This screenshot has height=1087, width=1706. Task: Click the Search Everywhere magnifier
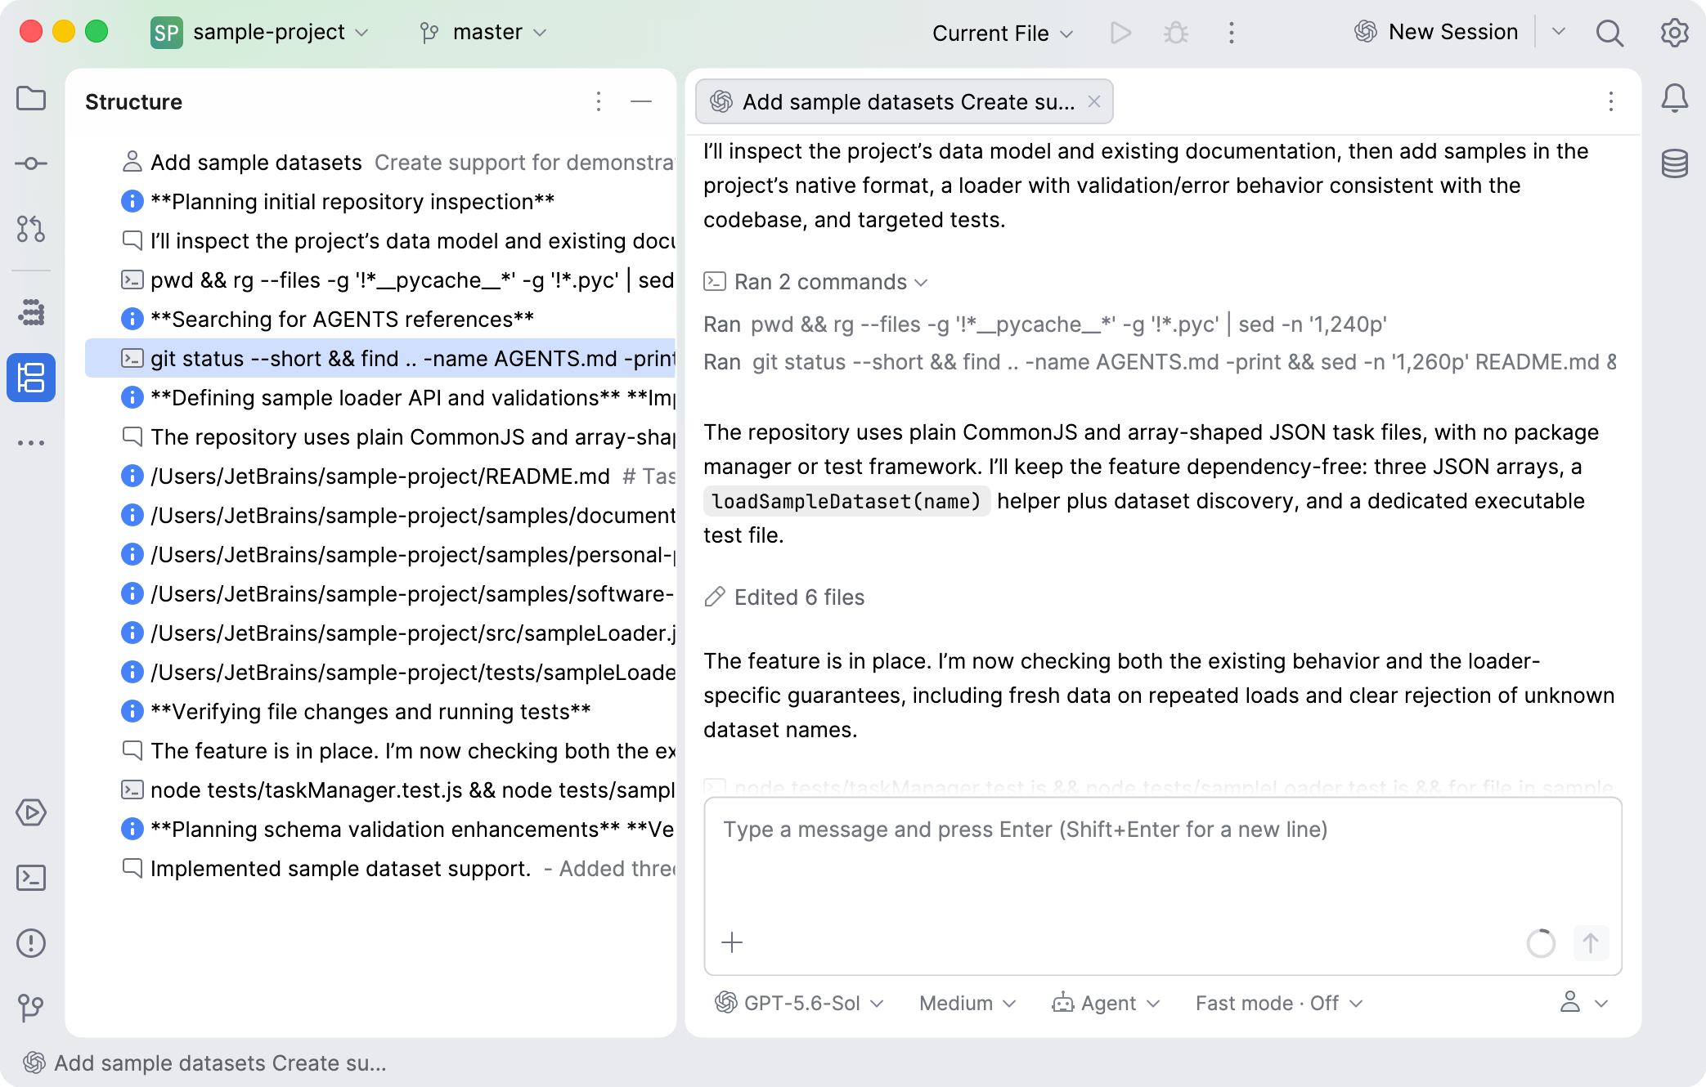tap(1609, 33)
